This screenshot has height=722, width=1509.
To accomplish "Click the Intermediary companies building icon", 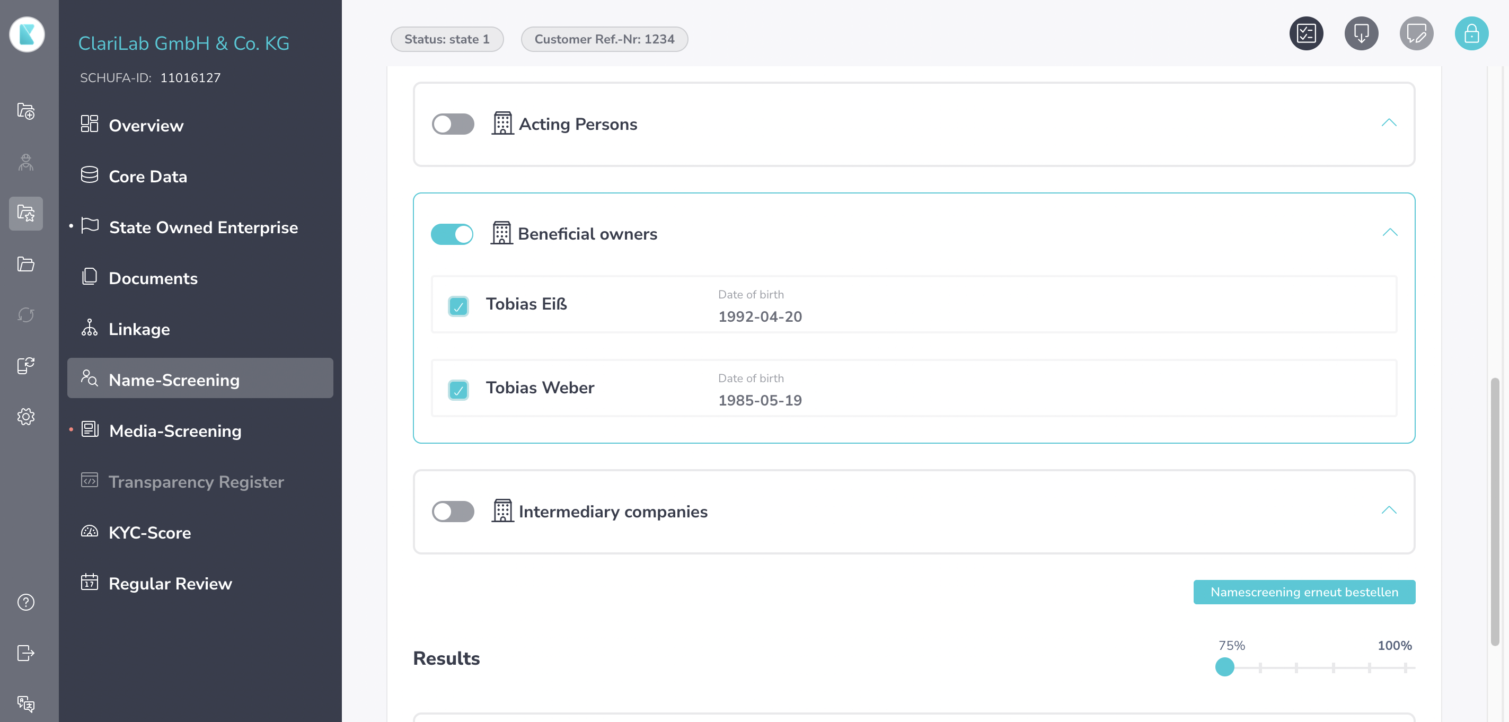I will coord(502,510).
